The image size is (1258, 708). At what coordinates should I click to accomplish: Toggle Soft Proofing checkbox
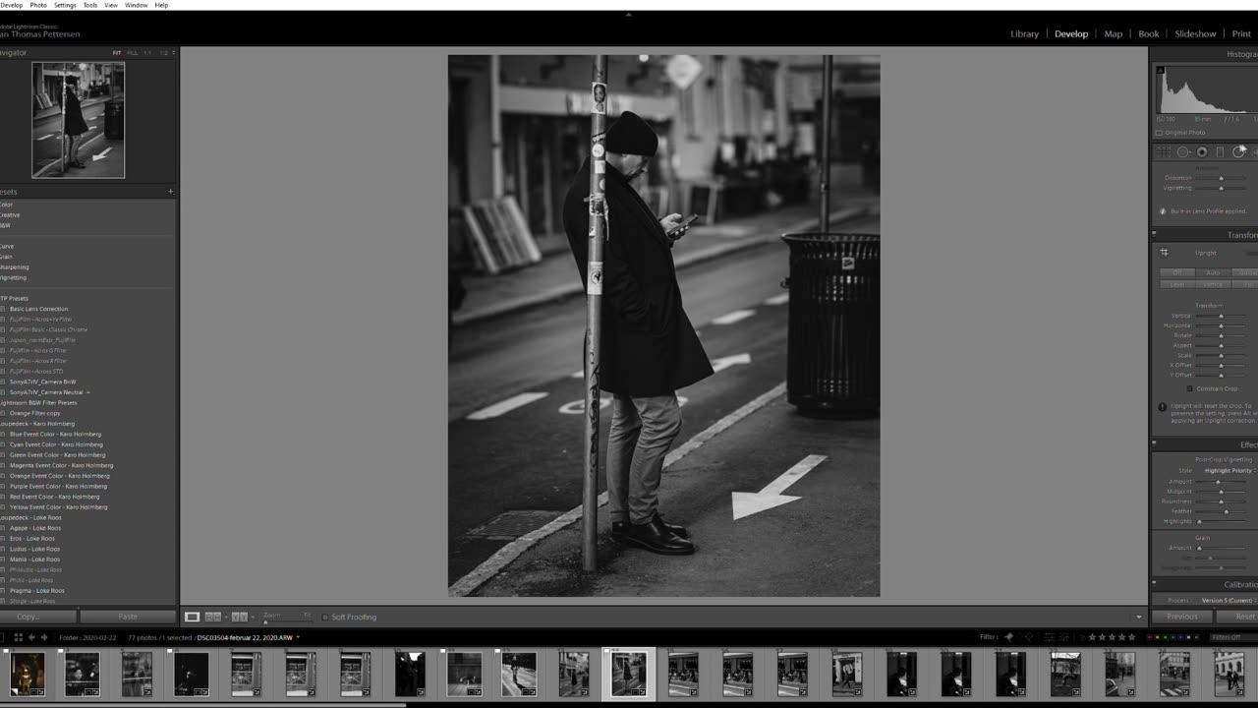click(325, 617)
